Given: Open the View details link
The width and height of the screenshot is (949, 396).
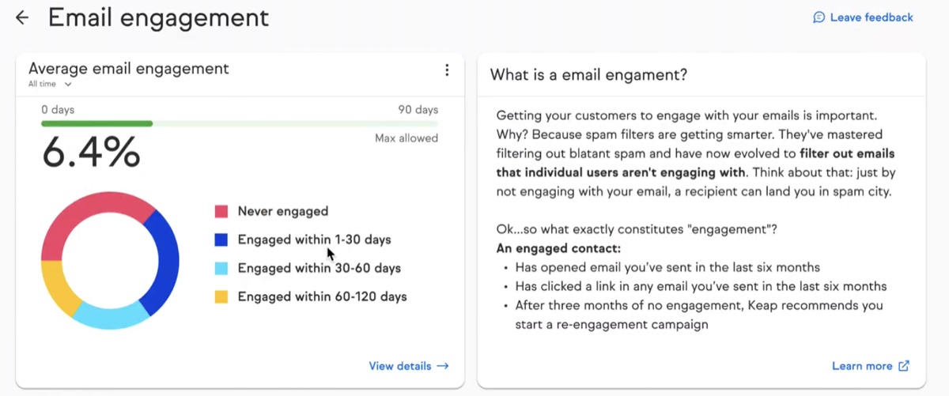Looking at the screenshot, I should tap(409, 366).
